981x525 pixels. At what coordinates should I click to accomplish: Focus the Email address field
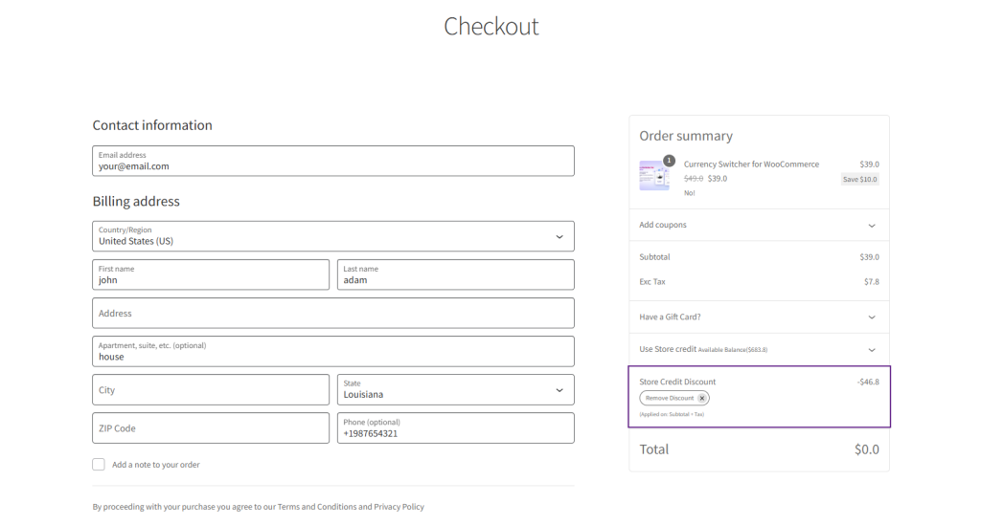pos(333,161)
